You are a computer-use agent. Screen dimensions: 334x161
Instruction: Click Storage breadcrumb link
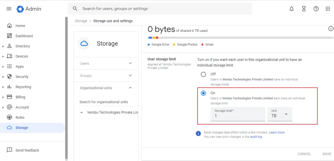[x=81, y=21]
